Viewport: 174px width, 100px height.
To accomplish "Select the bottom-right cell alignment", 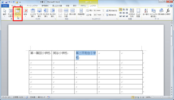I will tap(127, 16).
